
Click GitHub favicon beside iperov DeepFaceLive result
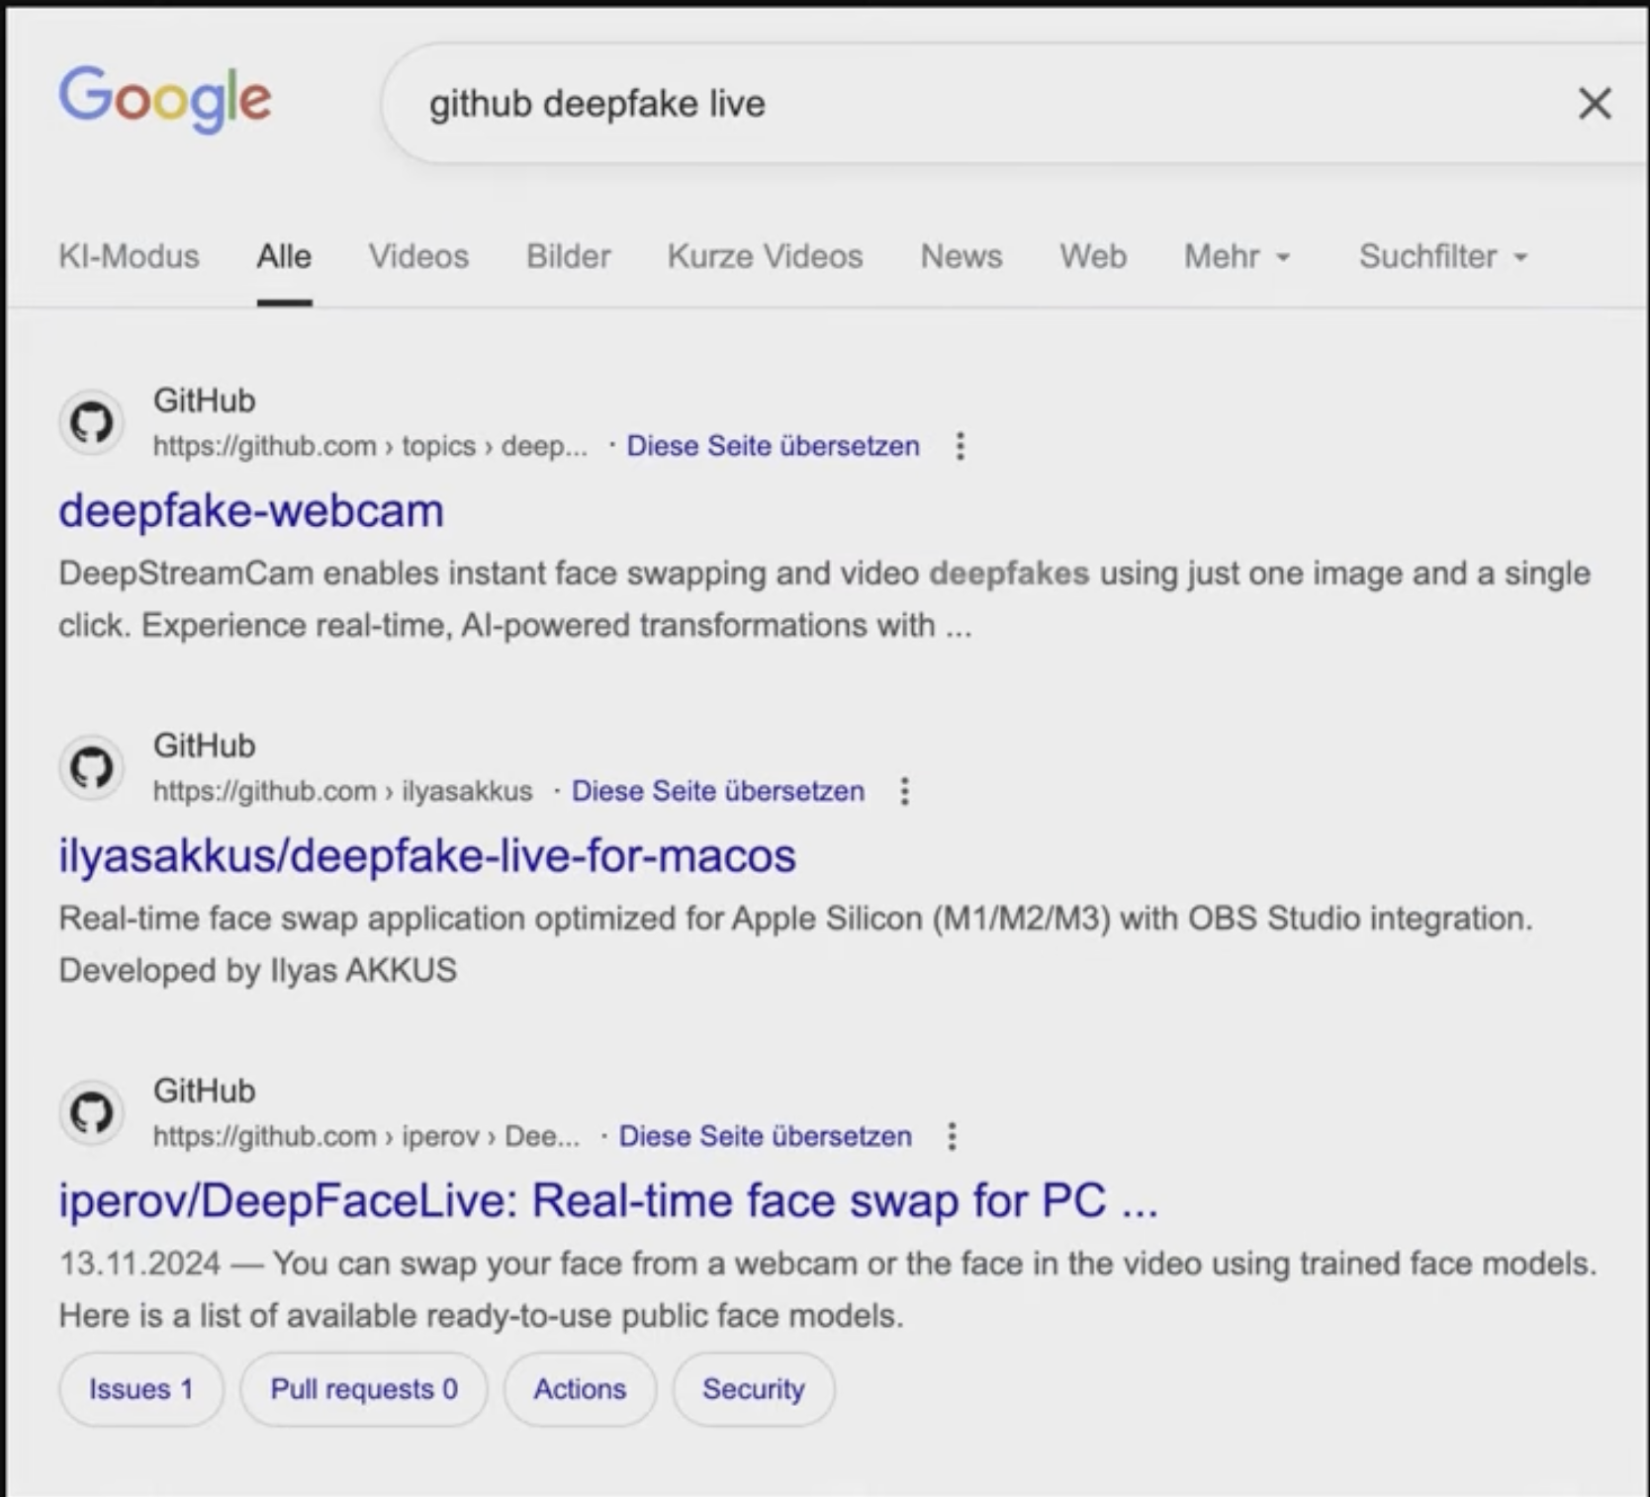point(92,1113)
